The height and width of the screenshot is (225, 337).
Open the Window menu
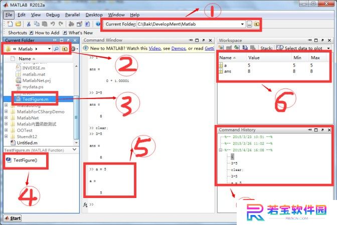(x=116, y=15)
